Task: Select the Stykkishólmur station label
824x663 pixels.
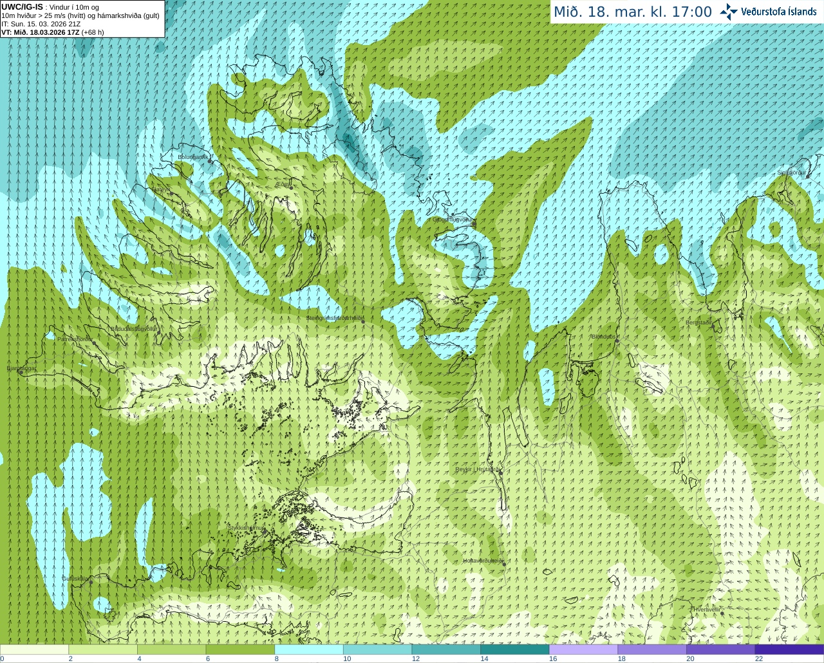Action: pos(246,527)
